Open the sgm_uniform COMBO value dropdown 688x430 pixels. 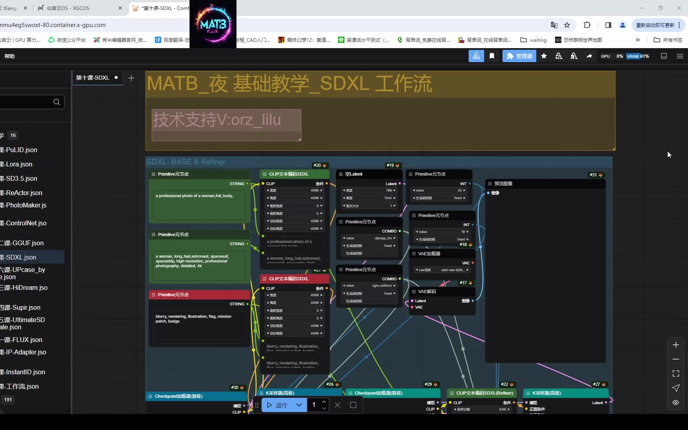click(x=369, y=285)
